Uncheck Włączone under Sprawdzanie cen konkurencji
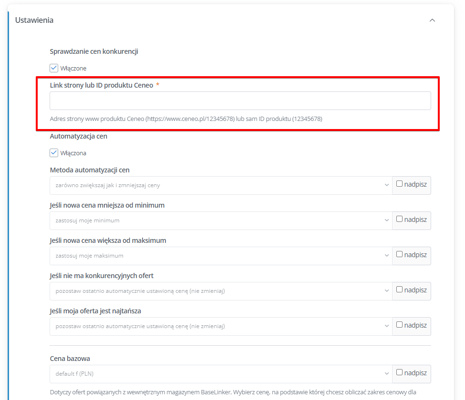This screenshot has width=465, height=400. click(54, 68)
